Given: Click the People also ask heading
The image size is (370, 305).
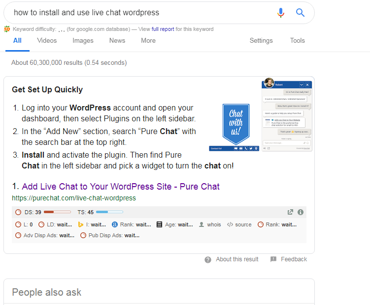Looking at the screenshot, I should (46, 292).
